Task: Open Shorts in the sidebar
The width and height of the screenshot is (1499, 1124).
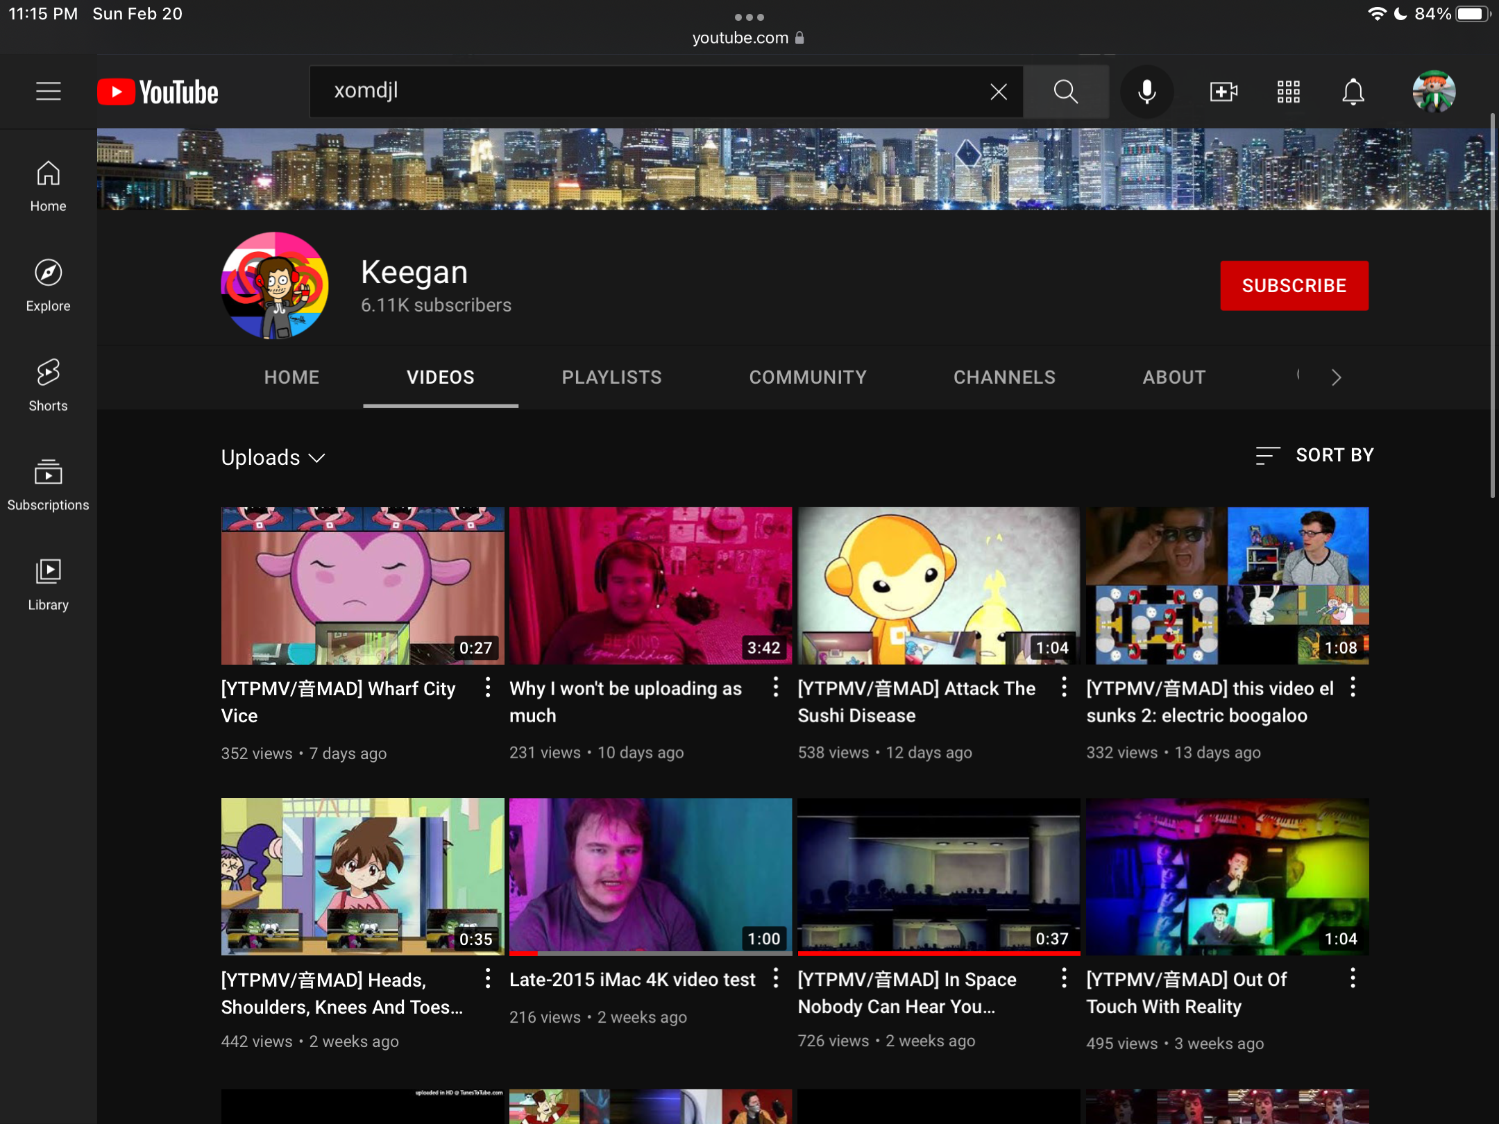Action: 48,386
